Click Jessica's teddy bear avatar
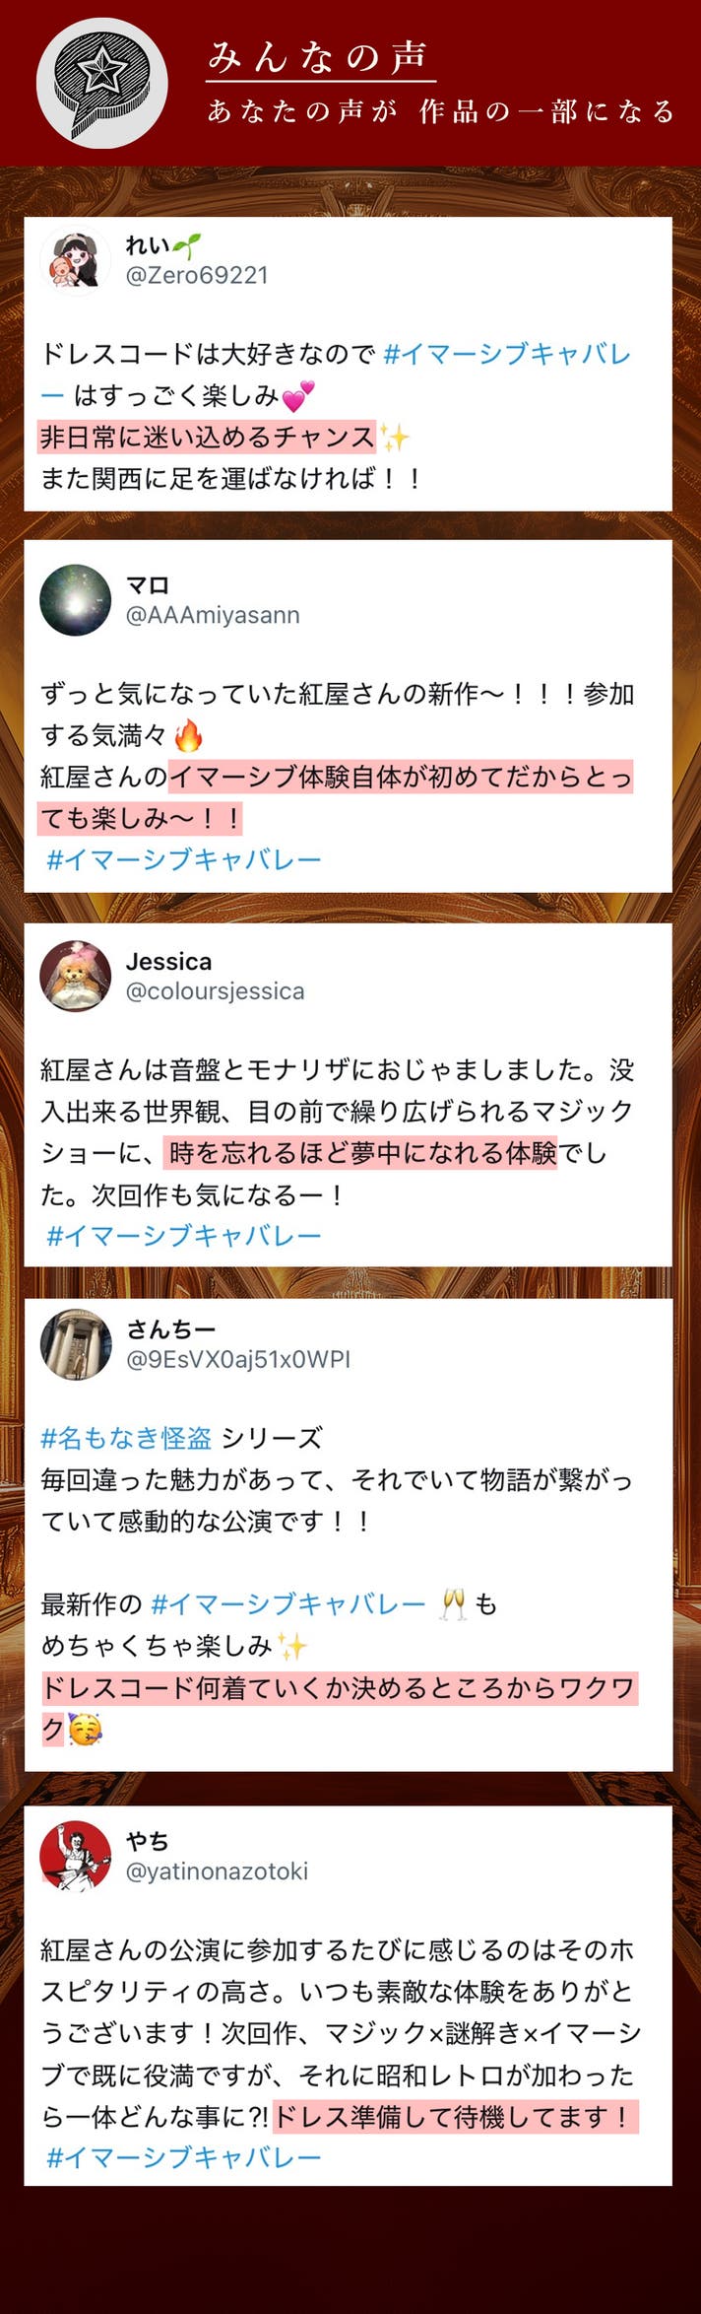This screenshot has width=701, height=2314. pos(76,977)
